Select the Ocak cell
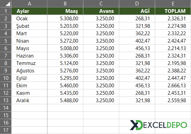 29,19
